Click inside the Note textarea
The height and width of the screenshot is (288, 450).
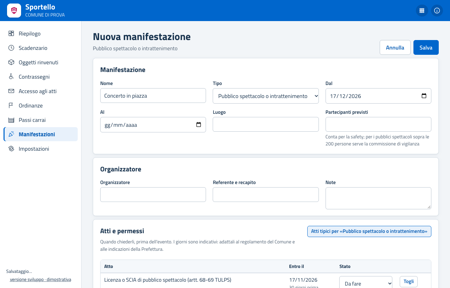[378, 198]
